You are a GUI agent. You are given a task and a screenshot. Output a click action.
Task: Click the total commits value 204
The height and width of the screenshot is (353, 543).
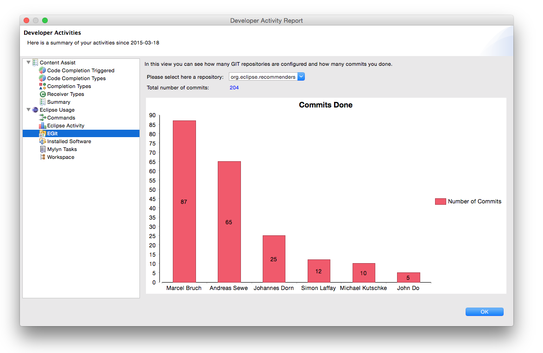coord(234,88)
